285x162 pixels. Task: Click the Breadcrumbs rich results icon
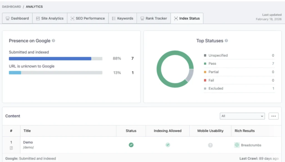tap(237, 145)
